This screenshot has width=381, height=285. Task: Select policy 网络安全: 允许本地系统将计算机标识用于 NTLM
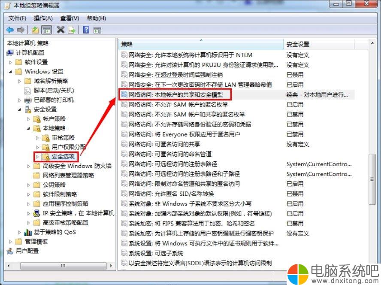pyautogui.click(x=190, y=55)
